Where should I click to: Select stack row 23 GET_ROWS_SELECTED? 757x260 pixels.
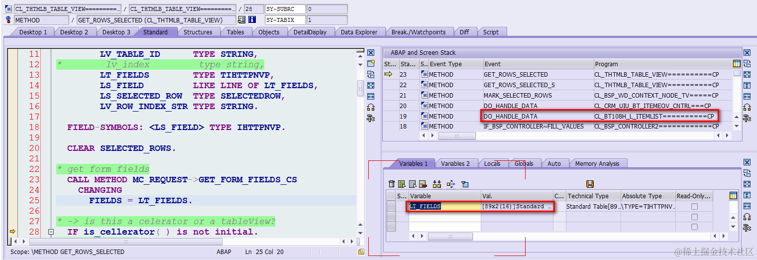(557, 75)
